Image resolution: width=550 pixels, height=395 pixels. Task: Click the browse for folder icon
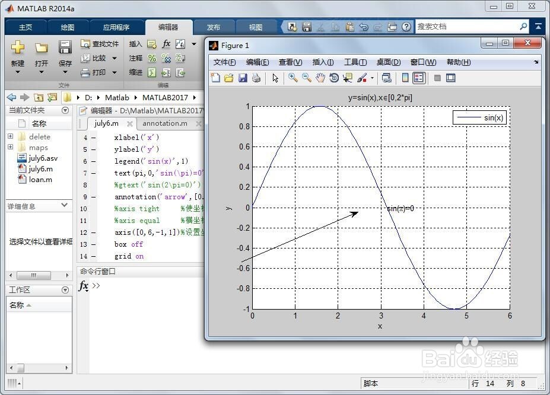coord(52,97)
